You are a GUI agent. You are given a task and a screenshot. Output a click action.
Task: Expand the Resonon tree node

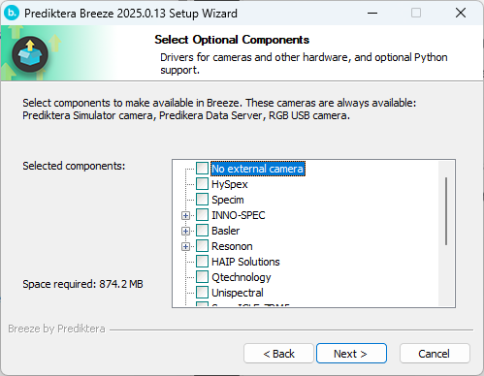[185, 246]
